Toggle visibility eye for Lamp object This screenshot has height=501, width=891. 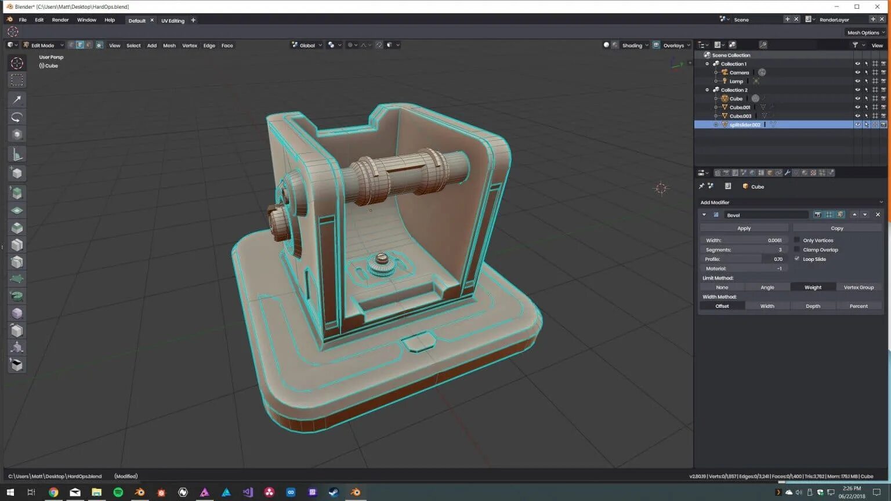(x=857, y=81)
